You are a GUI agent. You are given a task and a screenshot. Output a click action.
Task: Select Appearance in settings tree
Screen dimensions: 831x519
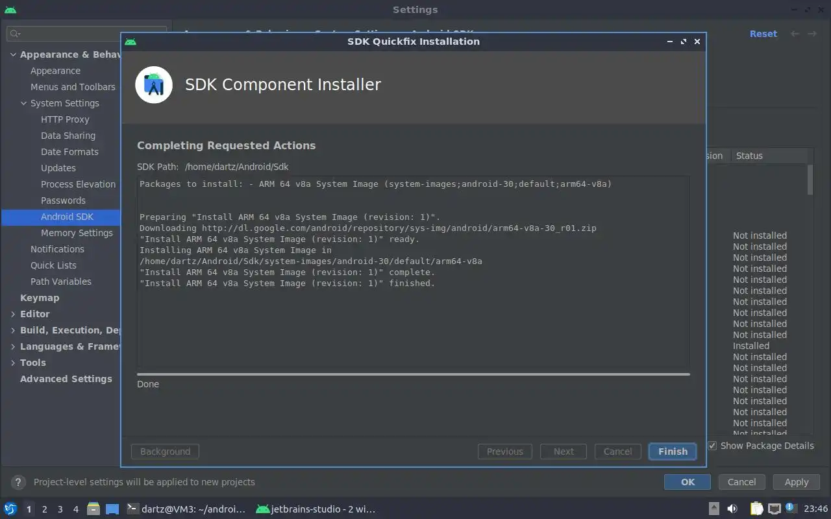pyautogui.click(x=55, y=71)
